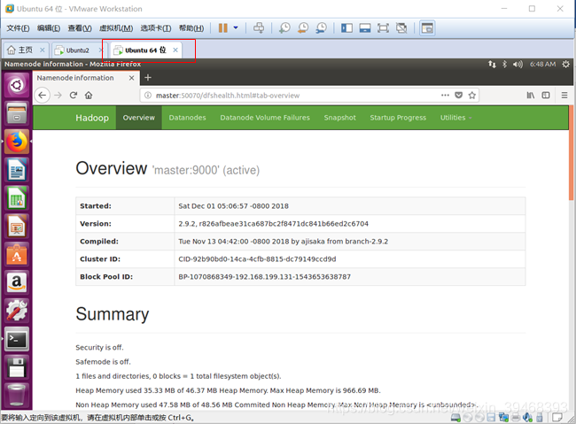Open the Overview section in Hadoop
Screen dimensions: 576x424
139,118
